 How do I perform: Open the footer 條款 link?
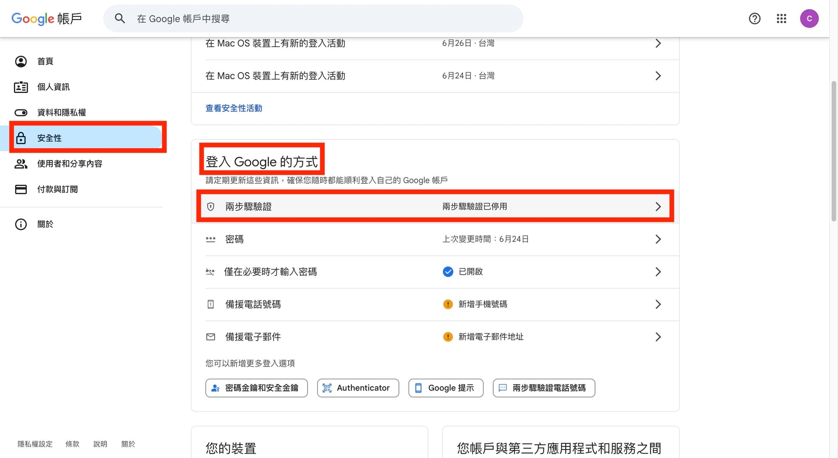pyautogui.click(x=72, y=444)
